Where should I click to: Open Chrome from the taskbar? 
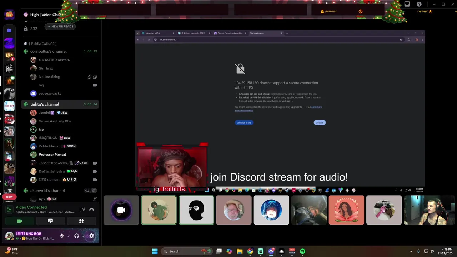(x=250, y=251)
